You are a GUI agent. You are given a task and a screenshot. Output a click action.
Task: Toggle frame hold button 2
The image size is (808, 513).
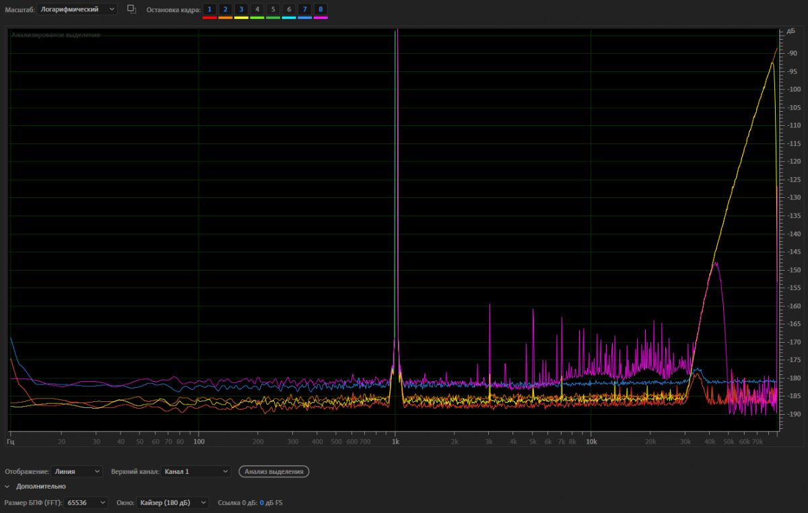tap(225, 9)
